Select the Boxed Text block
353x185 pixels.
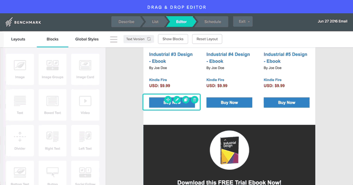click(x=53, y=105)
